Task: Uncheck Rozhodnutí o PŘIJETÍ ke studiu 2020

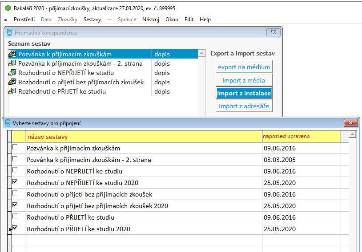Action: (15, 228)
